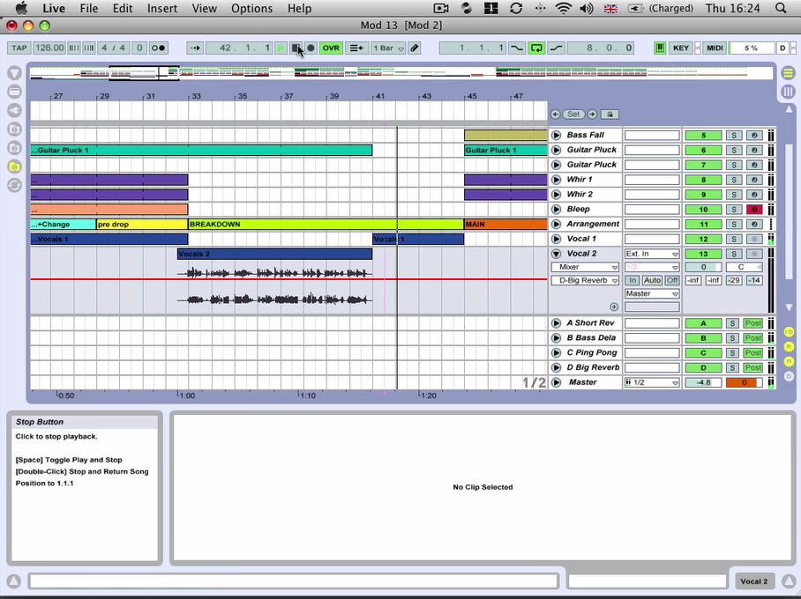Enable KEY map mode
Image resolution: width=801 pixels, height=599 pixels.
click(680, 48)
